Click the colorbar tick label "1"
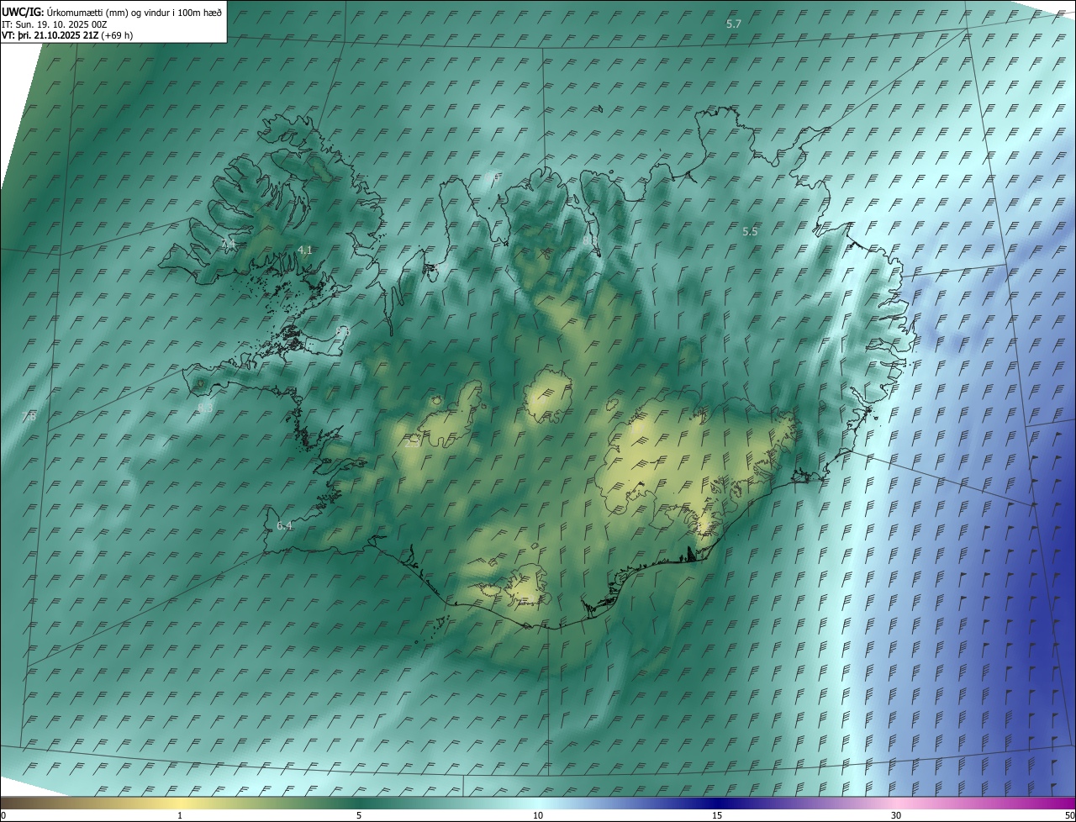The width and height of the screenshot is (1076, 822). 180,815
